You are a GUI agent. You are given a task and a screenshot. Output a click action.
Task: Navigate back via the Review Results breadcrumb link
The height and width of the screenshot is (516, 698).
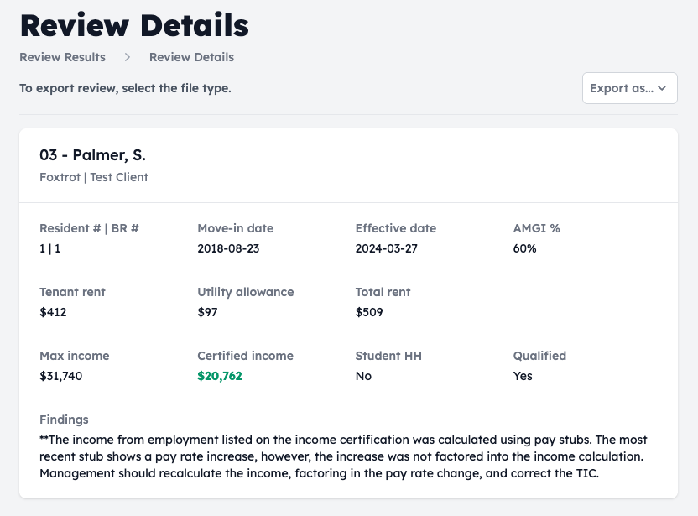(x=62, y=57)
